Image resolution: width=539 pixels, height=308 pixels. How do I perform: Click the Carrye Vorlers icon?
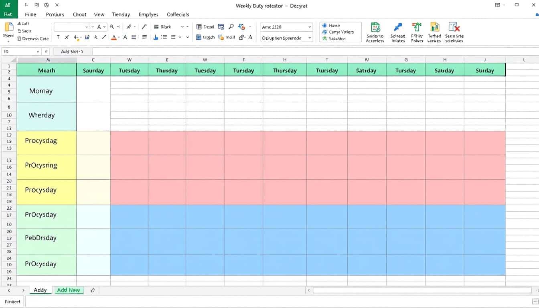pyautogui.click(x=325, y=32)
